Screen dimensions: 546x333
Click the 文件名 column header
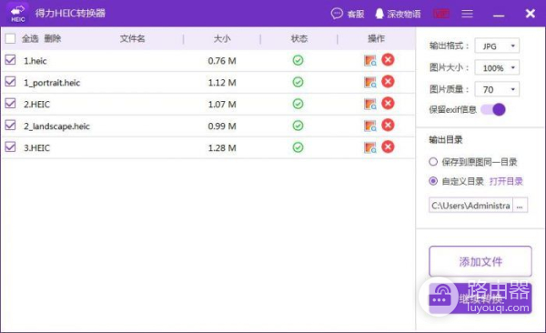(x=132, y=38)
